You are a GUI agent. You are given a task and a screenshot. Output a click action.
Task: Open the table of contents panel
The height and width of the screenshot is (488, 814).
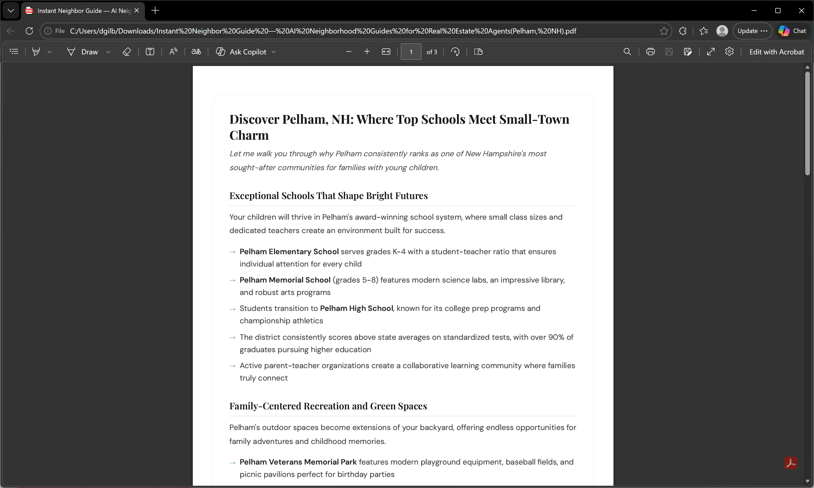14,52
